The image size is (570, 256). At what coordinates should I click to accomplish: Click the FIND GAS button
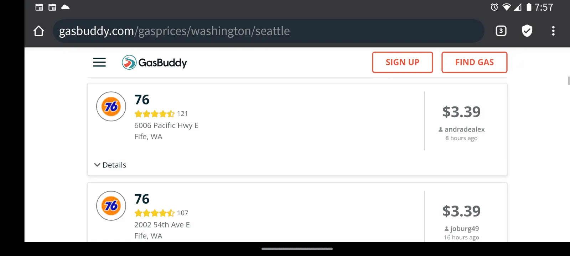(x=474, y=62)
